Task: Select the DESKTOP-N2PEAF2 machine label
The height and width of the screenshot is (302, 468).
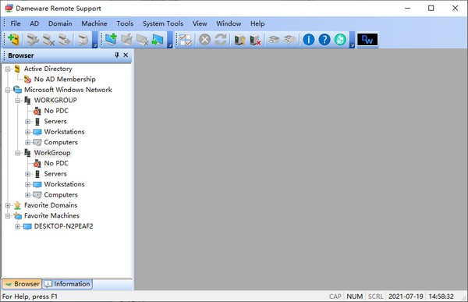Action: (64, 226)
